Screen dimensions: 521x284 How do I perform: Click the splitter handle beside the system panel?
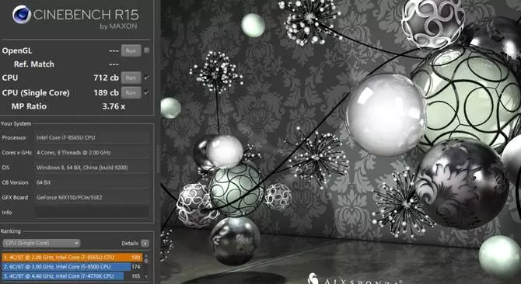(158, 159)
